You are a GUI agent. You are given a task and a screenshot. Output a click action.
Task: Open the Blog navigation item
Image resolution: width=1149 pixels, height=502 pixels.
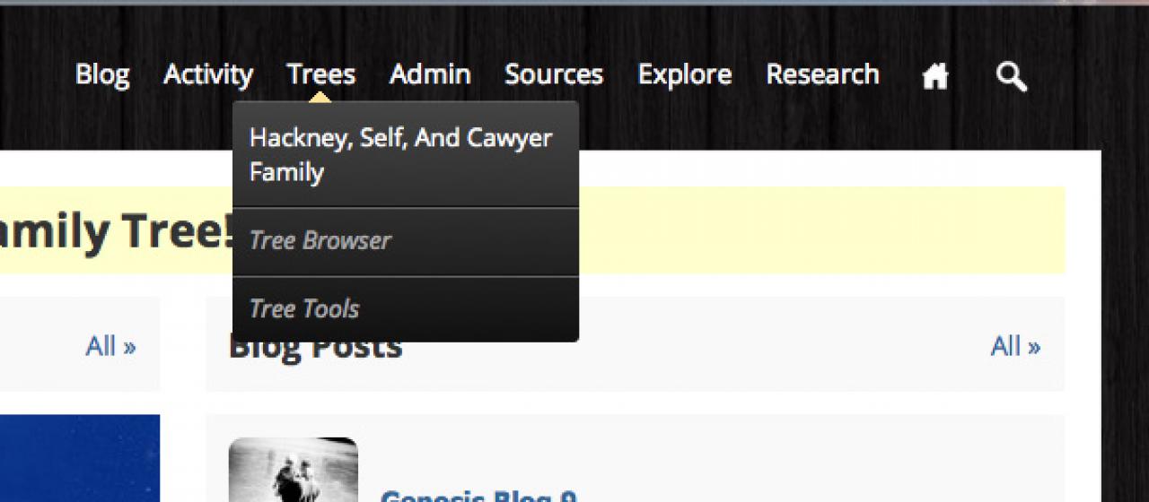(x=102, y=74)
